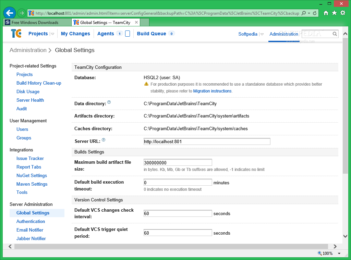The height and width of the screenshot is (260, 351).
Task: Refresh the page with reload icon
Action: [315, 13]
